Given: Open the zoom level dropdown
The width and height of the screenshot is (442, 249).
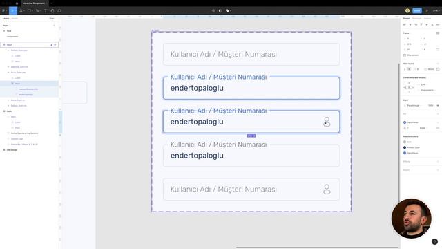Looking at the screenshot, I should [x=436, y=11].
